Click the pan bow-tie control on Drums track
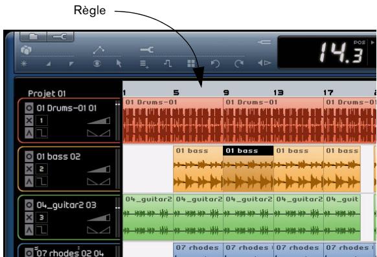Image resolution: width=377 pixels, height=257 pixels. point(98,133)
